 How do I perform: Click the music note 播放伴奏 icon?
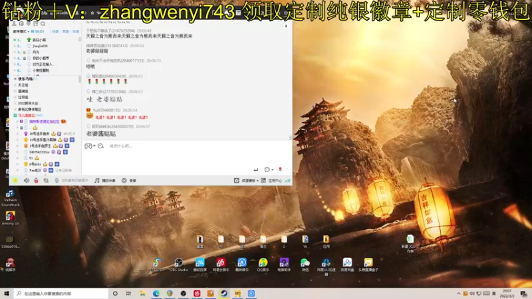click(97, 180)
